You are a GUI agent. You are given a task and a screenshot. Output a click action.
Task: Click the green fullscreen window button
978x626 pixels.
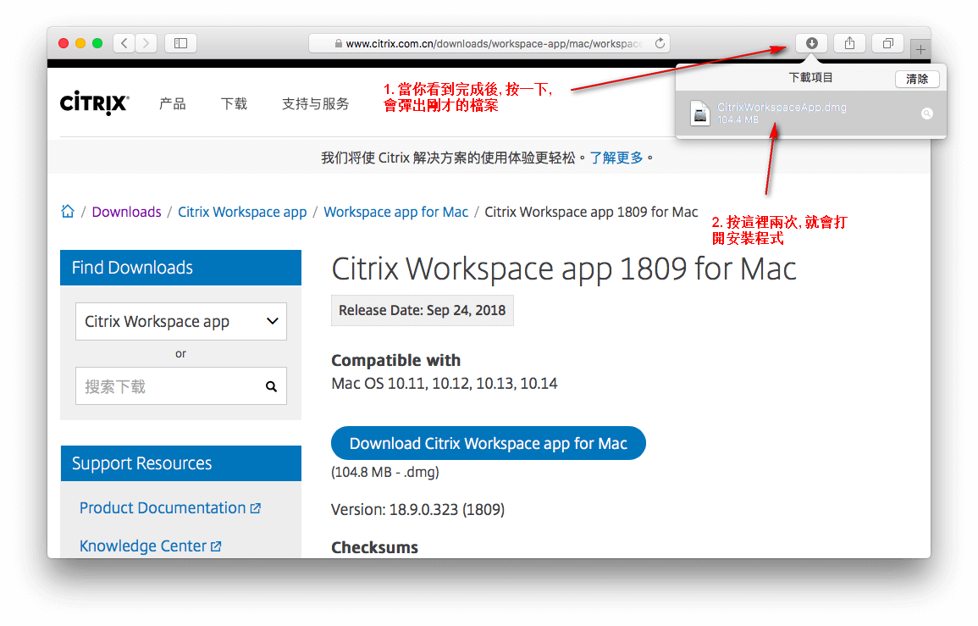[97, 43]
